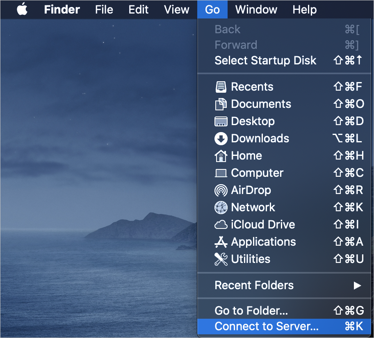Image resolution: width=374 pixels, height=338 pixels.
Task: Select Recent Folders menu entry
Action: [284, 285]
